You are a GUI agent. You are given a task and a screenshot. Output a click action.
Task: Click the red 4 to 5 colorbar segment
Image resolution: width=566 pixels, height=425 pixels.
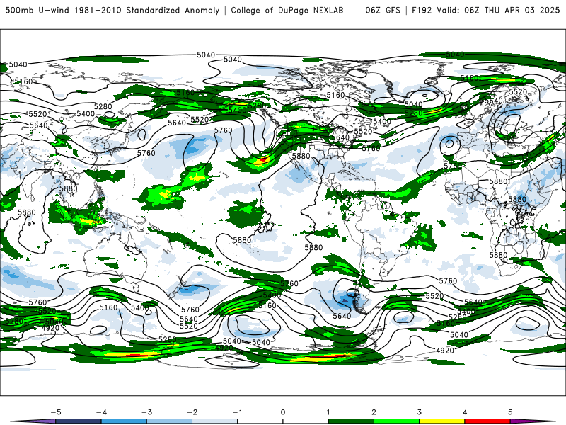[487, 421]
